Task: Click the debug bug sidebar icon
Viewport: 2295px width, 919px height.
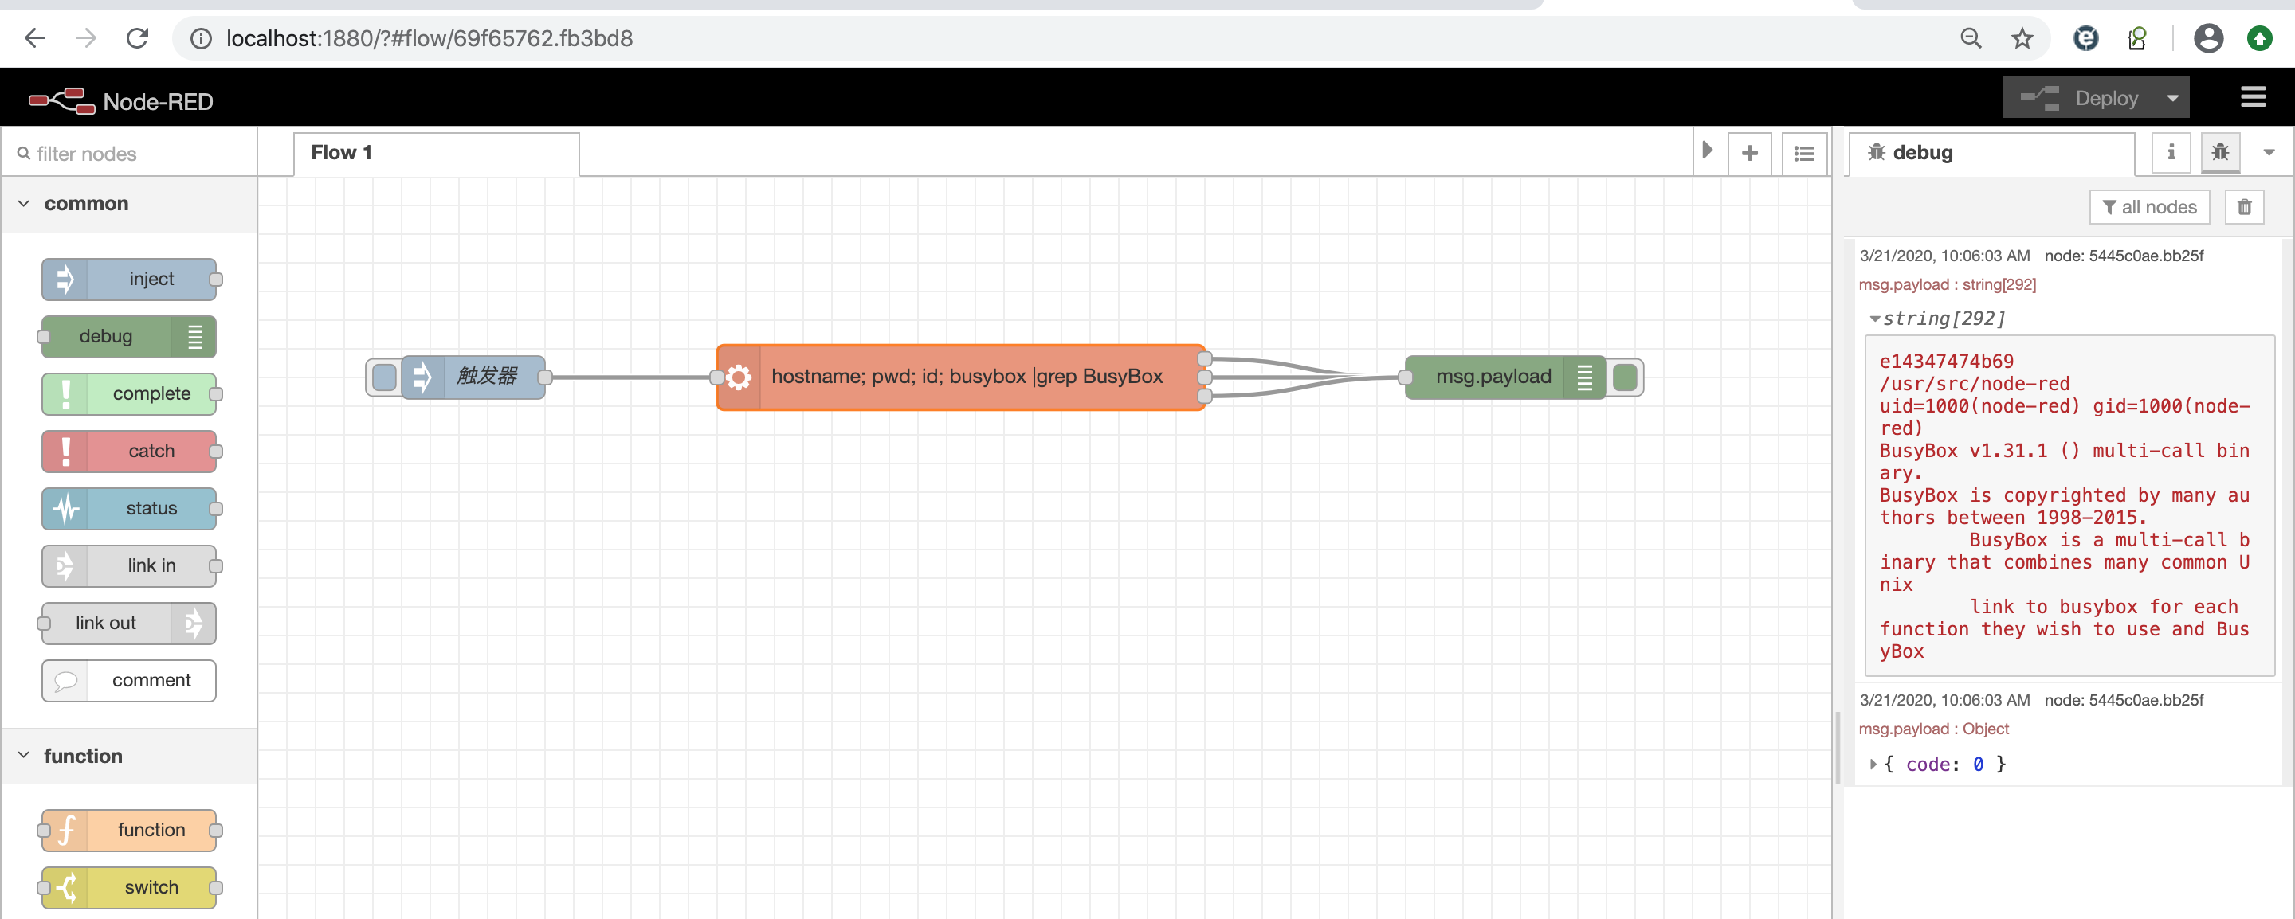Action: coord(2219,152)
